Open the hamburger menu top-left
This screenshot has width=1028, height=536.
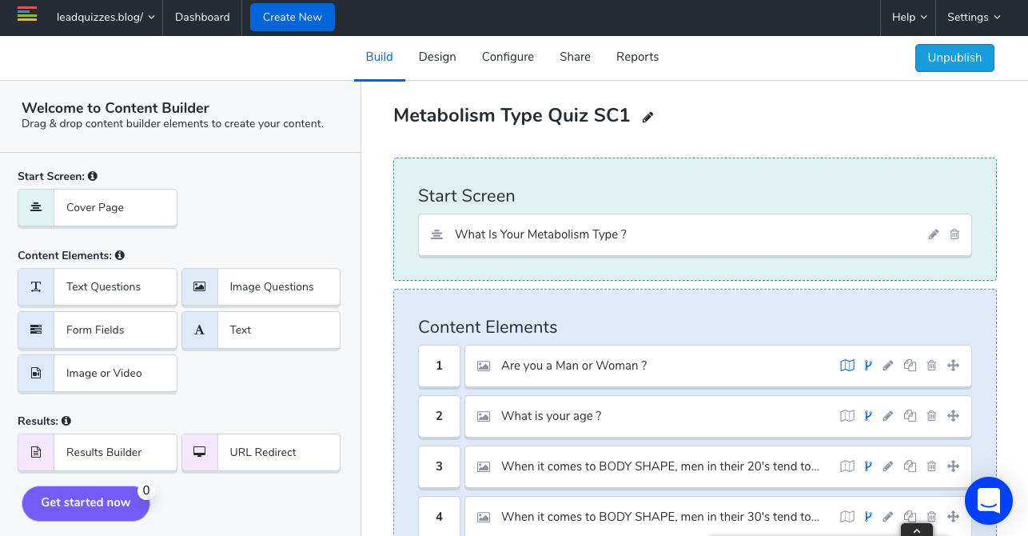click(26, 16)
